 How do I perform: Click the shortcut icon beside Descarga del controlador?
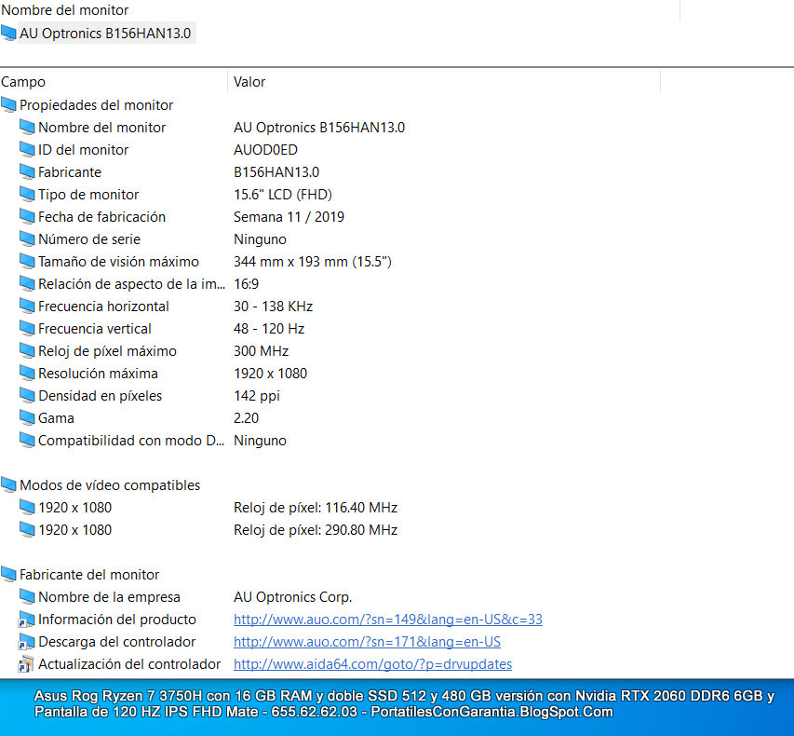tap(26, 641)
